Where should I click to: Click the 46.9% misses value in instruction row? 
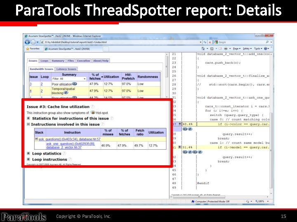click(106, 146)
